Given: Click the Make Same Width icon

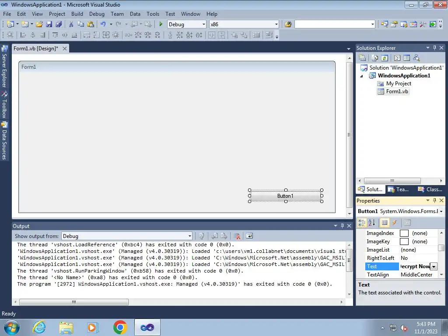Looking at the screenshot, I should click(87, 35).
